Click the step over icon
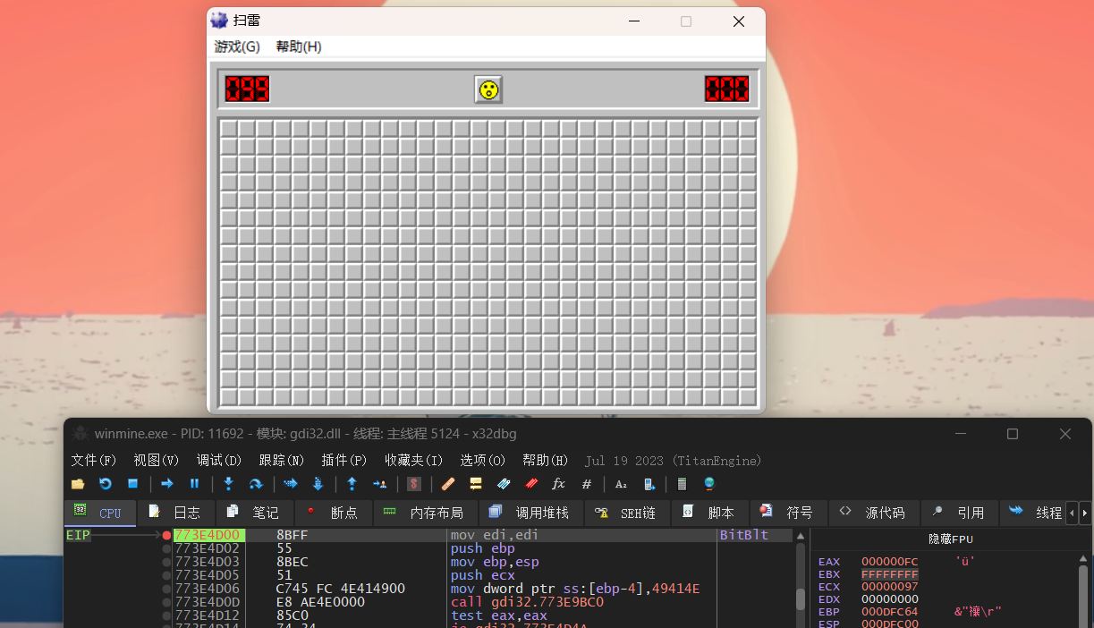Viewport: 1094px width, 628px height. coord(255,484)
